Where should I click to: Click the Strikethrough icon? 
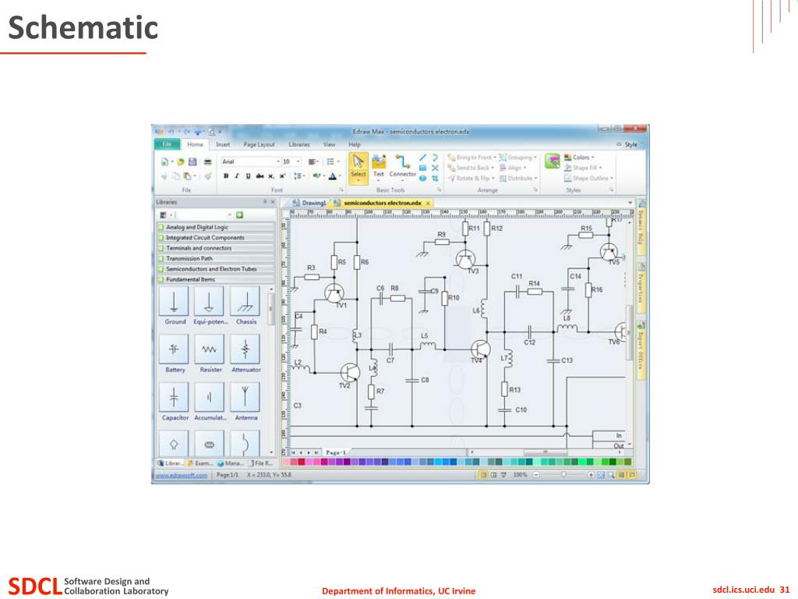(x=260, y=176)
